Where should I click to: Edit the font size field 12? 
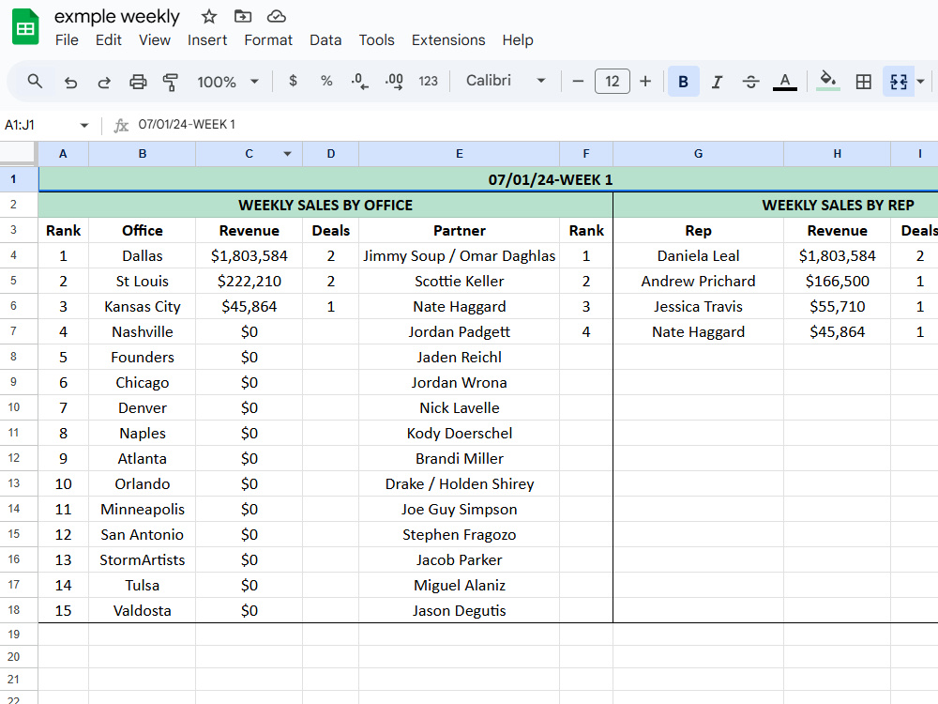[612, 82]
